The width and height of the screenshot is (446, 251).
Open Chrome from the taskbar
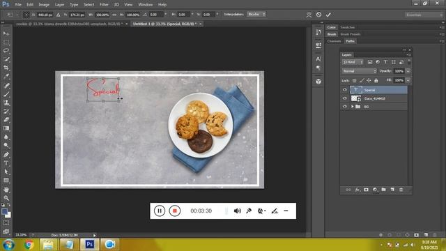(x=29, y=245)
